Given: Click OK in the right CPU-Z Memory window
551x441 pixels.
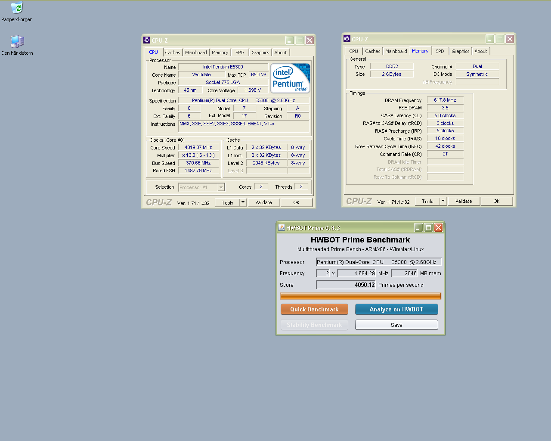Looking at the screenshot, I should coord(496,201).
